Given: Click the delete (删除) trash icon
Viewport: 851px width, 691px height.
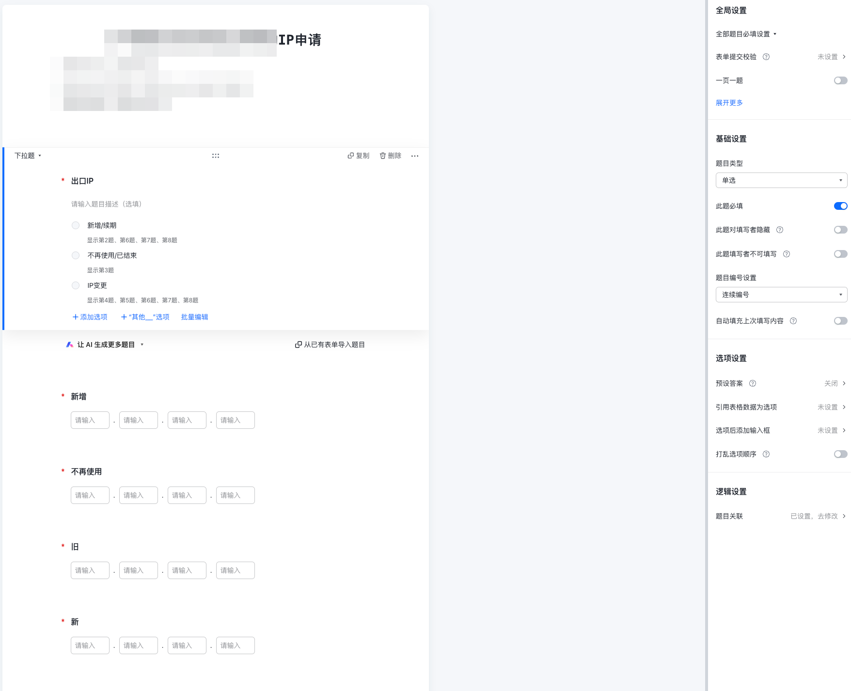Looking at the screenshot, I should (x=383, y=156).
